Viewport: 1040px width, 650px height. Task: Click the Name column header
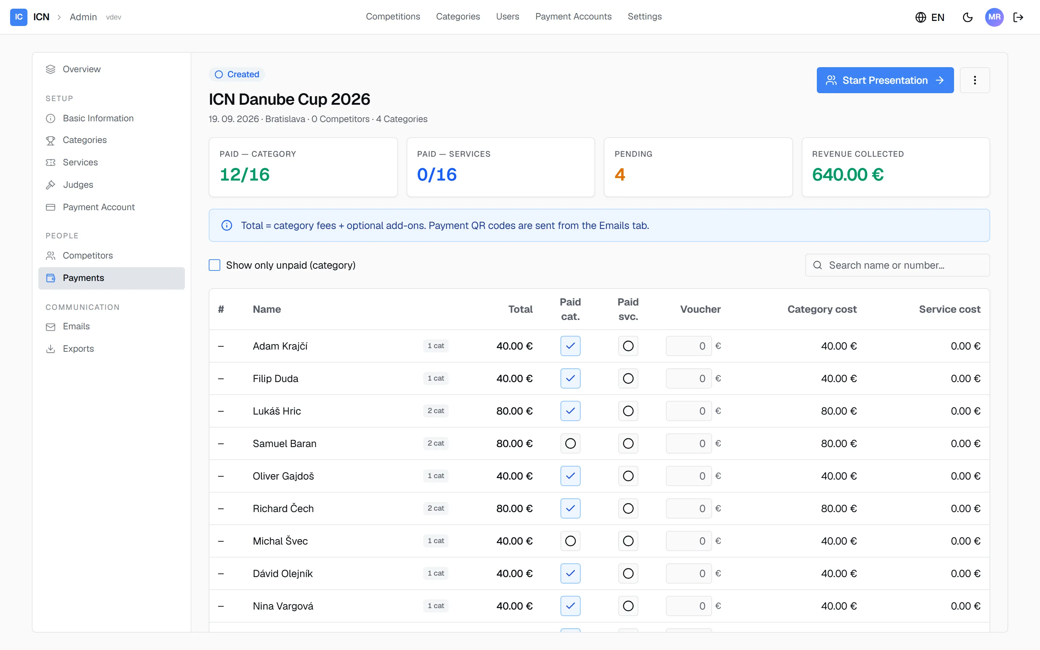click(267, 309)
